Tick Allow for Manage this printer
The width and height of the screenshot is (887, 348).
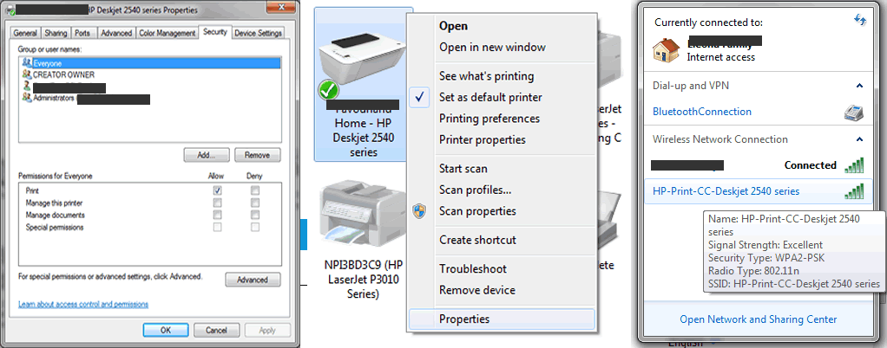tap(217, 203)
